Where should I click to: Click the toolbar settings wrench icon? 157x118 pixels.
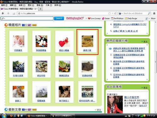(x=147, y=19)
